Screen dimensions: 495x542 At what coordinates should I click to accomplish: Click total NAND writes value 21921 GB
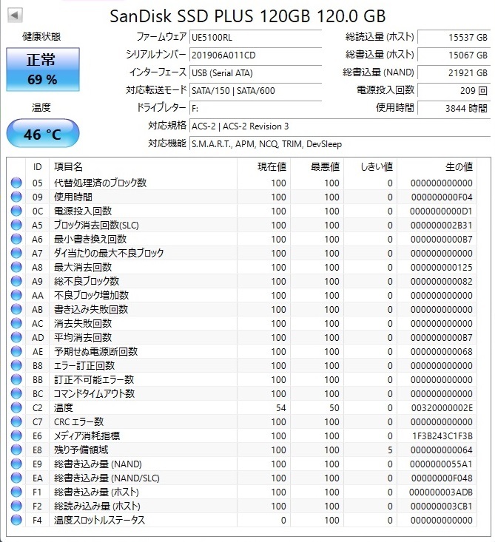coord(454,72)
